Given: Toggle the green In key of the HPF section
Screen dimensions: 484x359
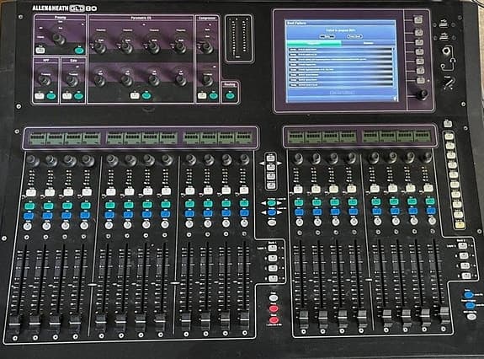Looking at the screenshot, I should (x=51, y=96).
